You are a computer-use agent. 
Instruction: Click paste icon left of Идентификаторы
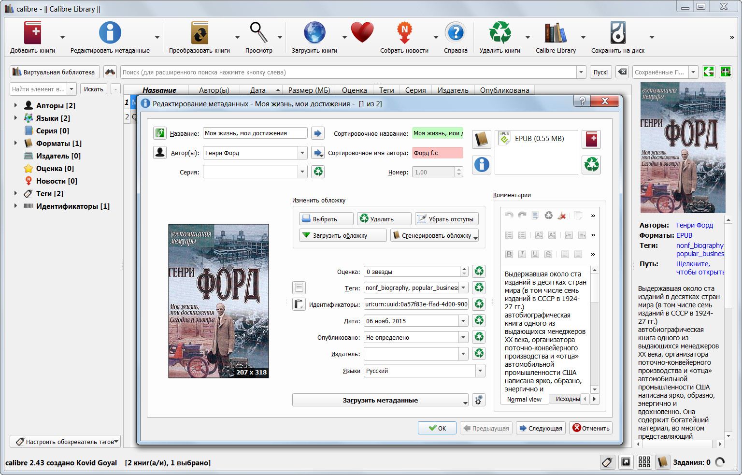[299, 304]
